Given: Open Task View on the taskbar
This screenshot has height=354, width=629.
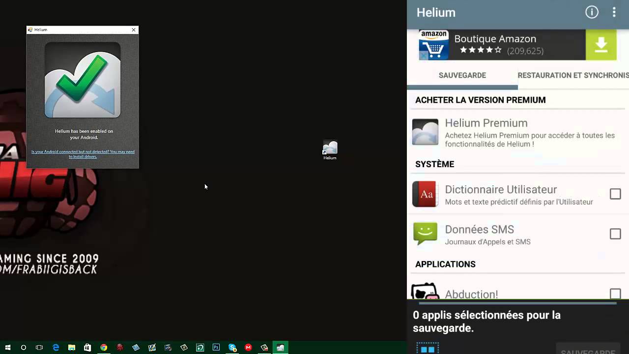Looking at the screenshot, I should tap(39, 348).
